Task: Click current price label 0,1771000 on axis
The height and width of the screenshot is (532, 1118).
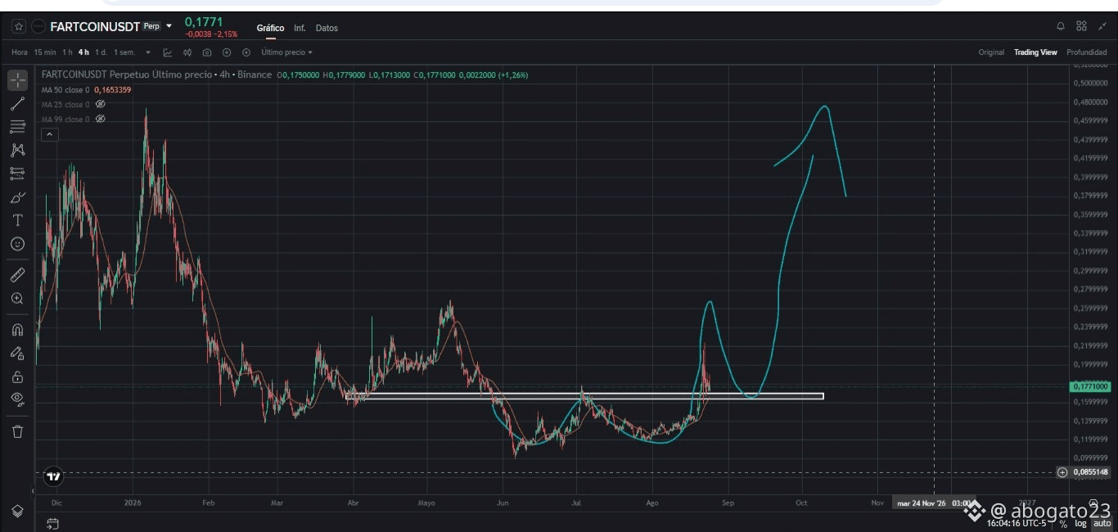Action: [1090, 386]
